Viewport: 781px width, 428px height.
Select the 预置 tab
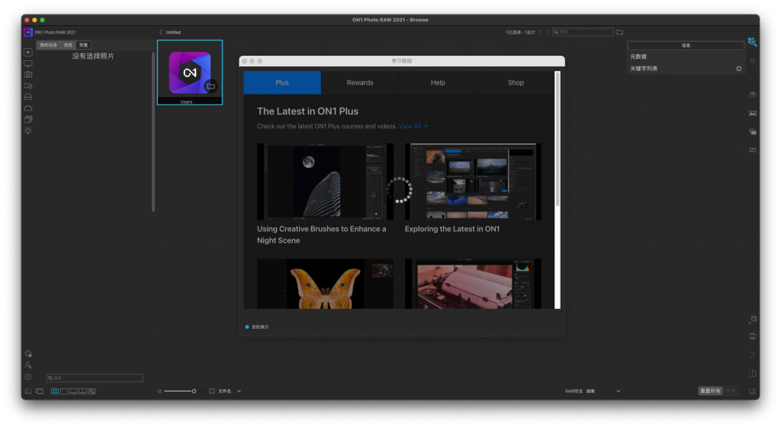(83, 45)
